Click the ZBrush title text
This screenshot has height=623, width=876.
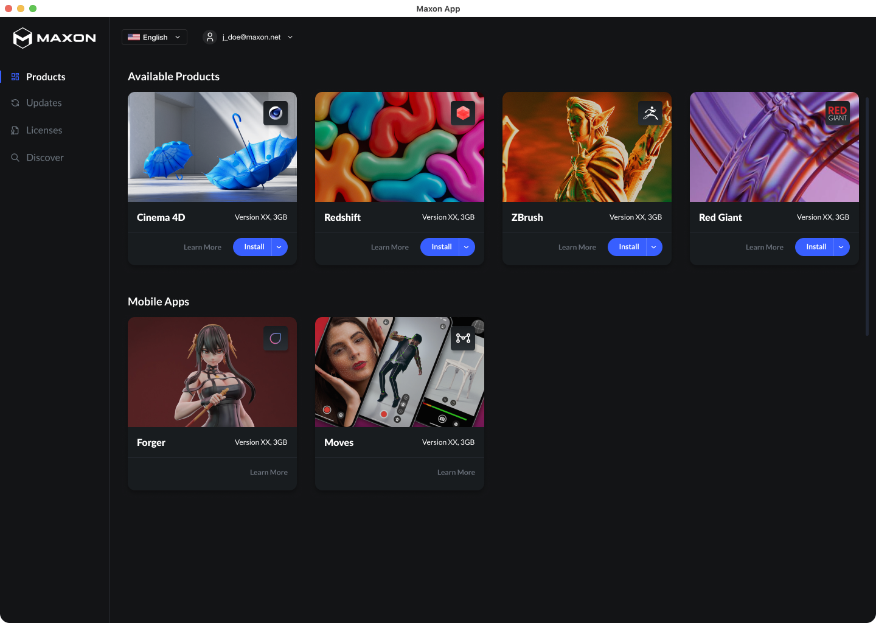(527, 217)
